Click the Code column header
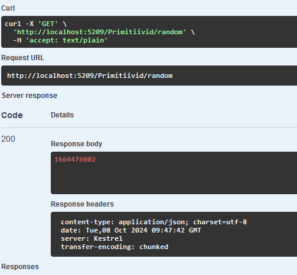 [x=12, y=115]
